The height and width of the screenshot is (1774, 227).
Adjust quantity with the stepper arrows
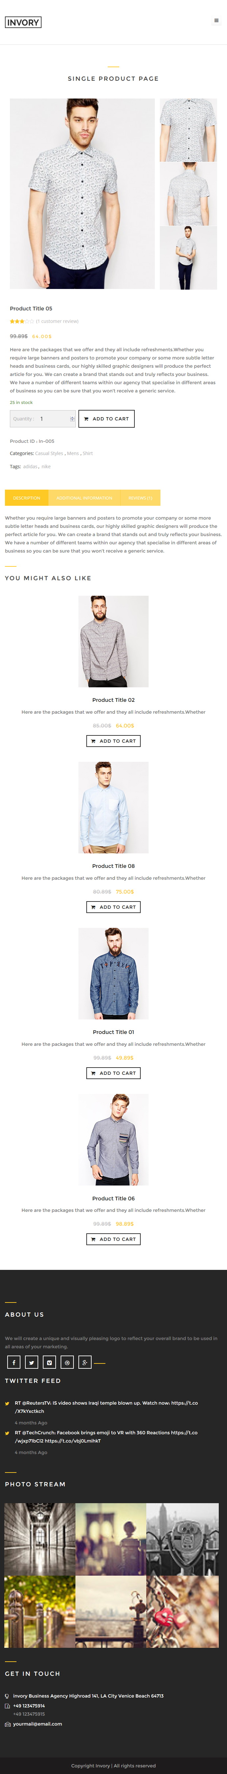[72, 419]
